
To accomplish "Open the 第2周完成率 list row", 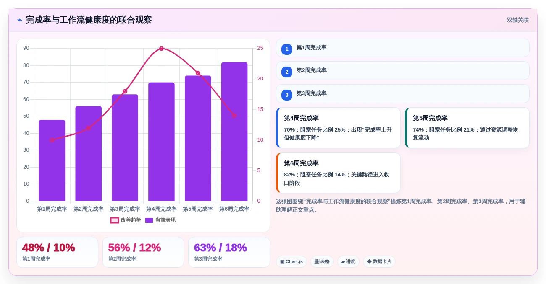I will click(x=402, y=70).
